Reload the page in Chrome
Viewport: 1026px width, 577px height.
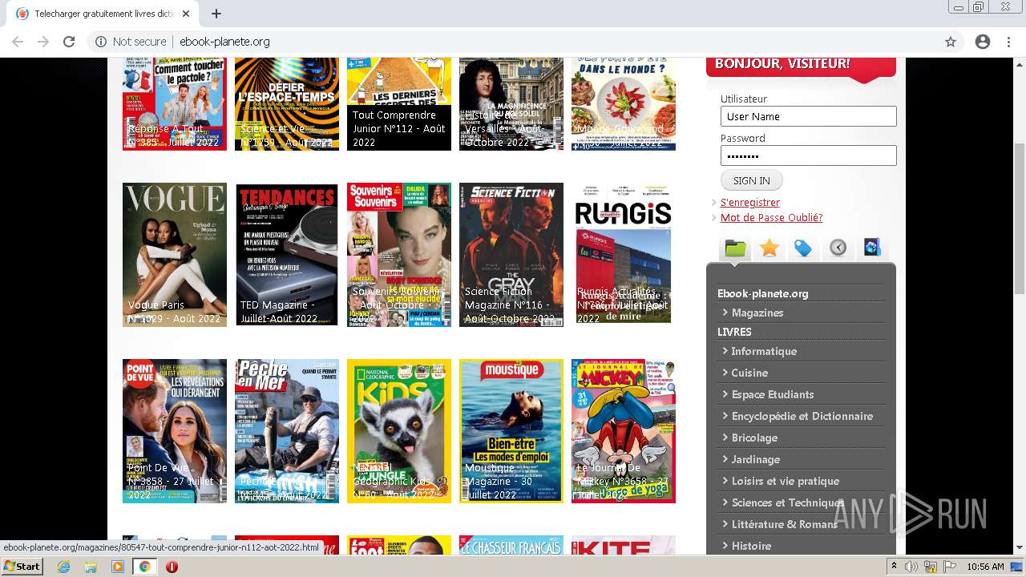coord(69,42)
